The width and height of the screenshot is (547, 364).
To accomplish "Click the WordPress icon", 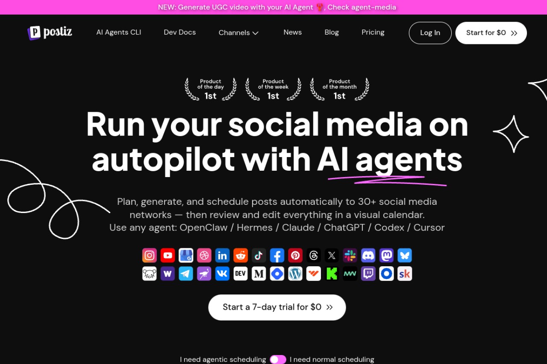I will tap(295, 274).
